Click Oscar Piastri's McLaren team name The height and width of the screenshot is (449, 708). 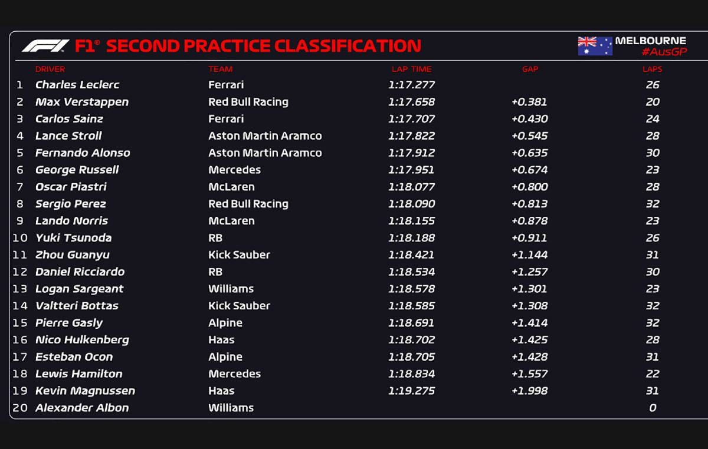tap(231, 187)
